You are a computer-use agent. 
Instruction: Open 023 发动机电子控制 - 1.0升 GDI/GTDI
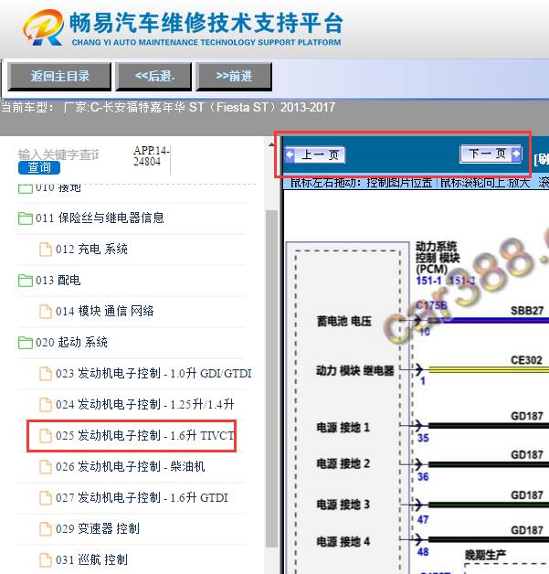point(153,374)
